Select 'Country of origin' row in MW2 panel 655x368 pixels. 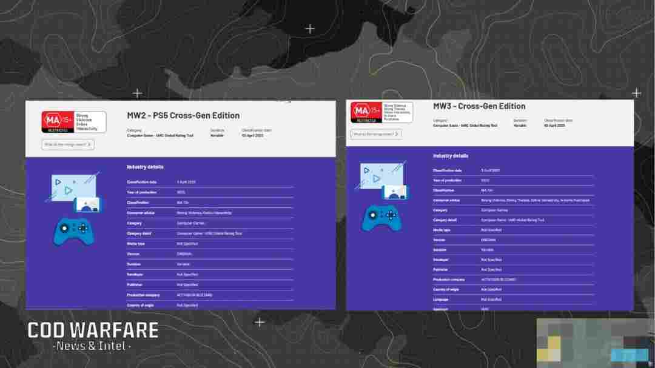tap(210, 306)
